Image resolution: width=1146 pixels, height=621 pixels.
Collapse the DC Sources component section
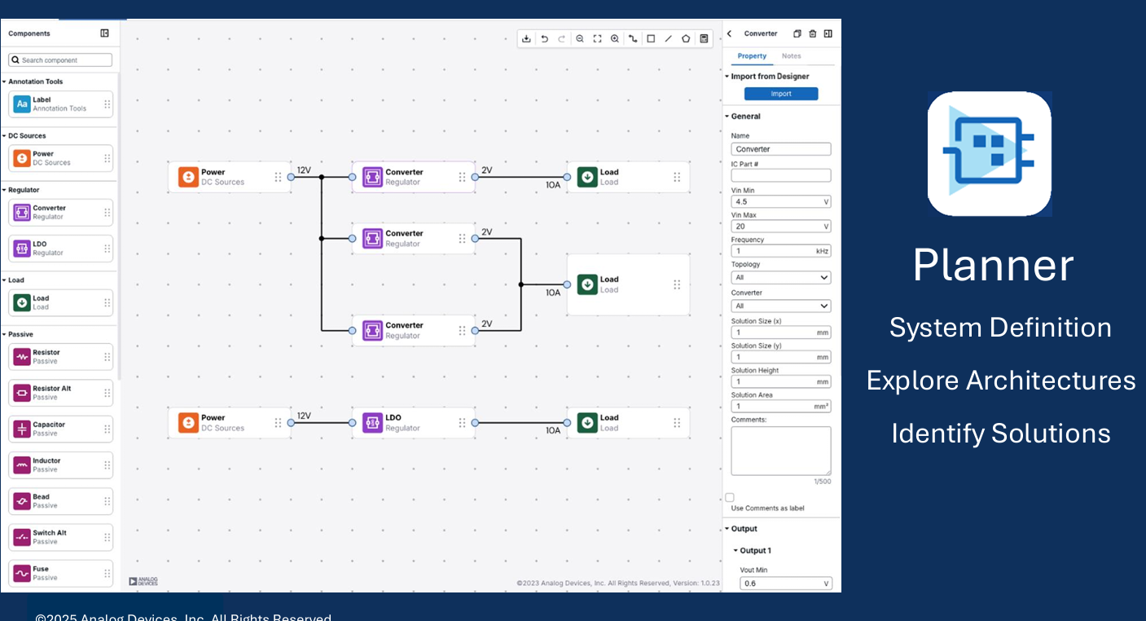pos(4,136)
